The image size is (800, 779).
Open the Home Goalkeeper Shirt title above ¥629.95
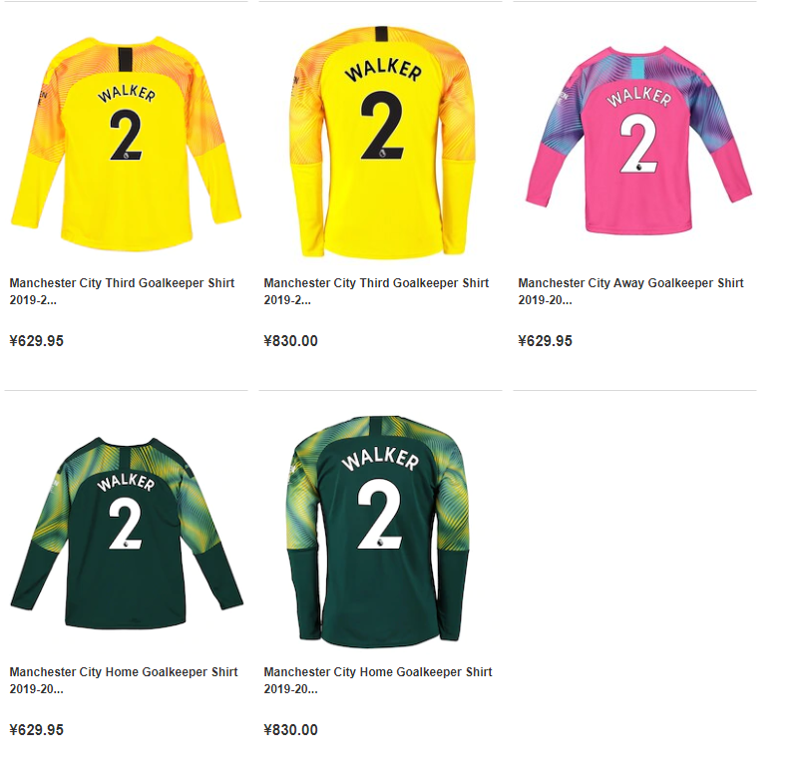point(124,680)
